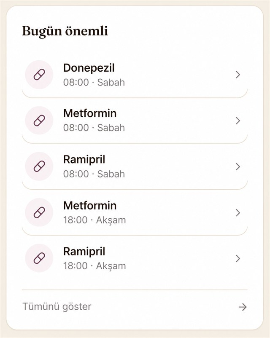Expand the evening Ramipril chevron
This screenshot has width=270, height=338.
click(x=238, y=258)
